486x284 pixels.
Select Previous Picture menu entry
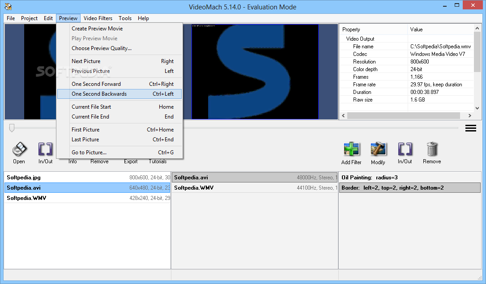tap(119, 71)
